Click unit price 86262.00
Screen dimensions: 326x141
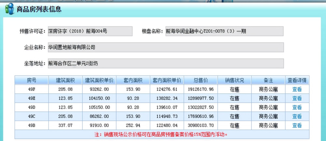(99, 116)
